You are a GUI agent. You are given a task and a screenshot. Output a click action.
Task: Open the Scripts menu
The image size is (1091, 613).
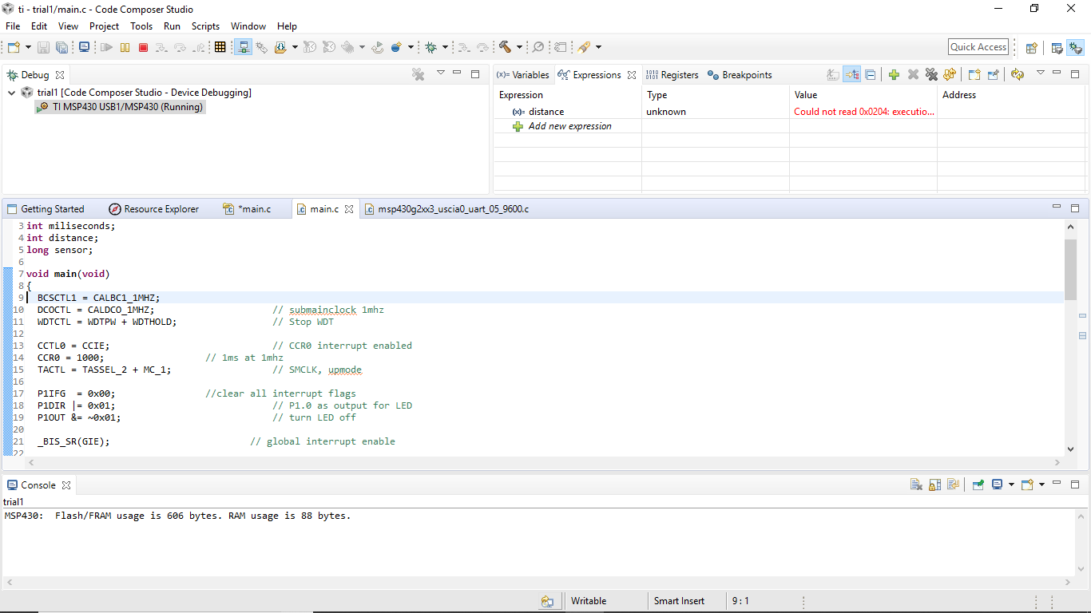pyautogui.click(x=205, y=26)
